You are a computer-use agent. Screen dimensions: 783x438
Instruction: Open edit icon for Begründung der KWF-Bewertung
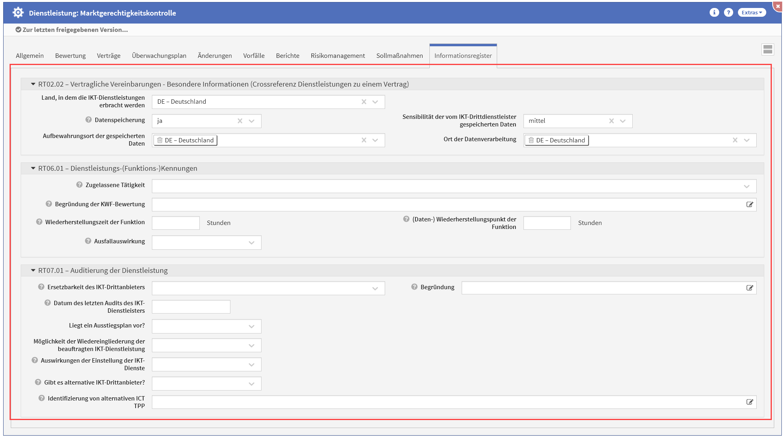pos(750,205)
